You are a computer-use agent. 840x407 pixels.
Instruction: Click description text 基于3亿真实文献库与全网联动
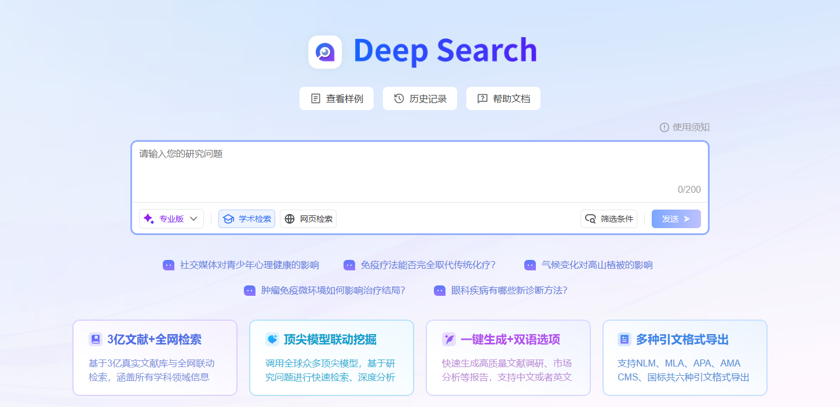tap(152, 364)
